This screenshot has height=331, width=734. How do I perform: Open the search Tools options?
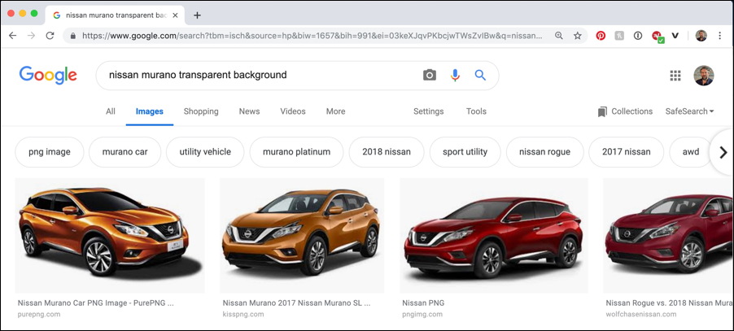[476, 111]
